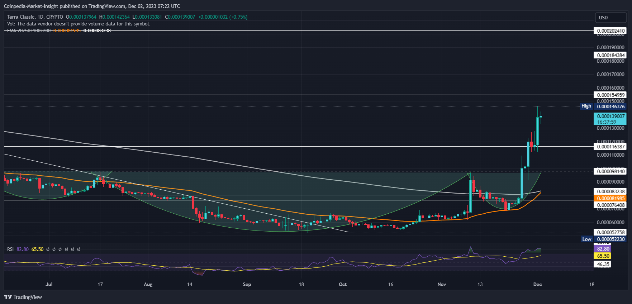The image size is (632, 304).
Task: Click the 0.000170000 axis tick
Action: pyautogui.click(x=610, y=74)
